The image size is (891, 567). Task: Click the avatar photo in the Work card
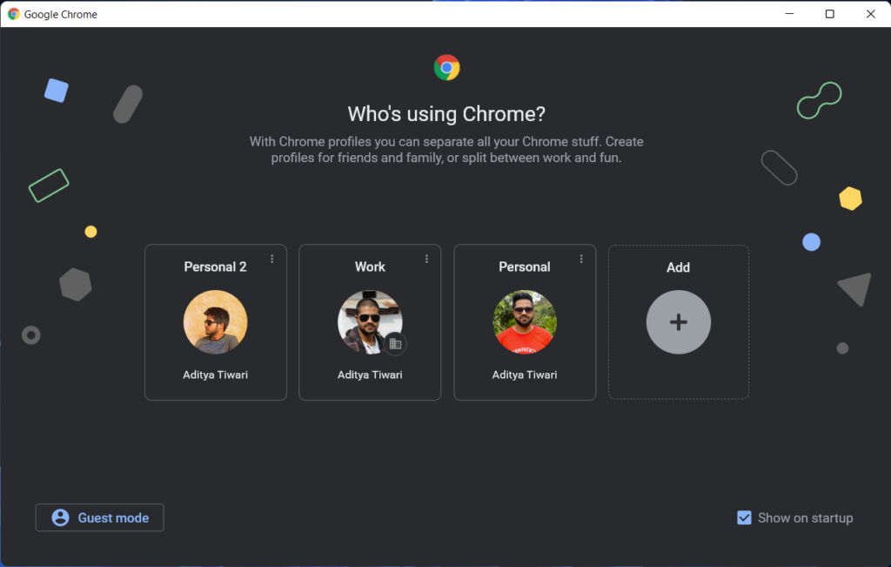pos(369,321)
